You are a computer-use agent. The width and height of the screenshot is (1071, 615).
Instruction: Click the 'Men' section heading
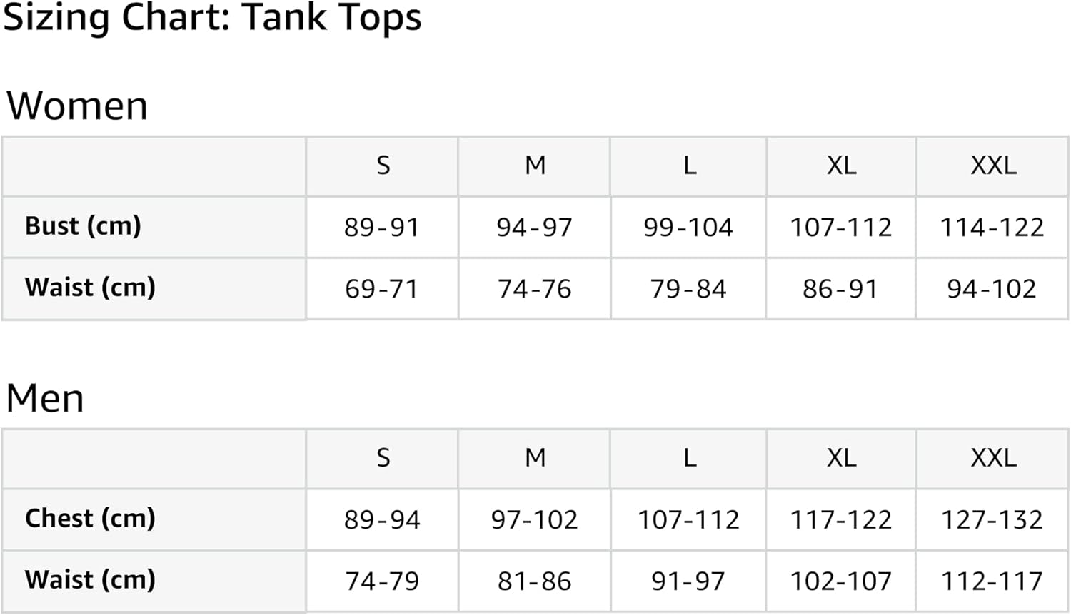pos(45,398)
